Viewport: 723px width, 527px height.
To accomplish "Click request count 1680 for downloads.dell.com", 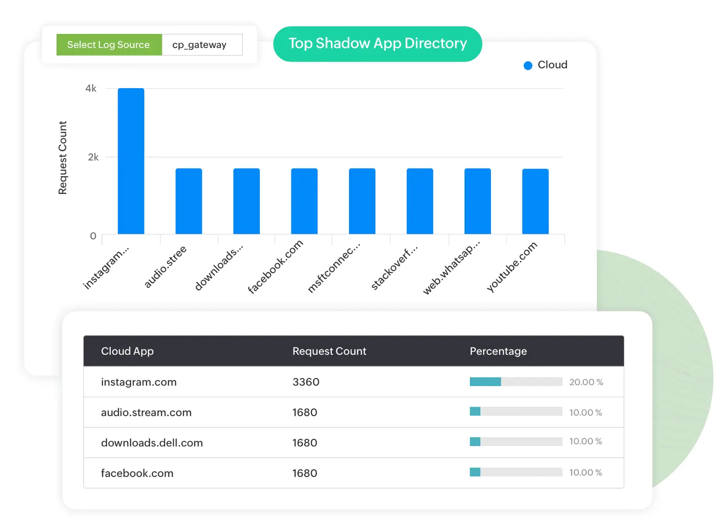I will pyautogui.click(x=305, y=443).
